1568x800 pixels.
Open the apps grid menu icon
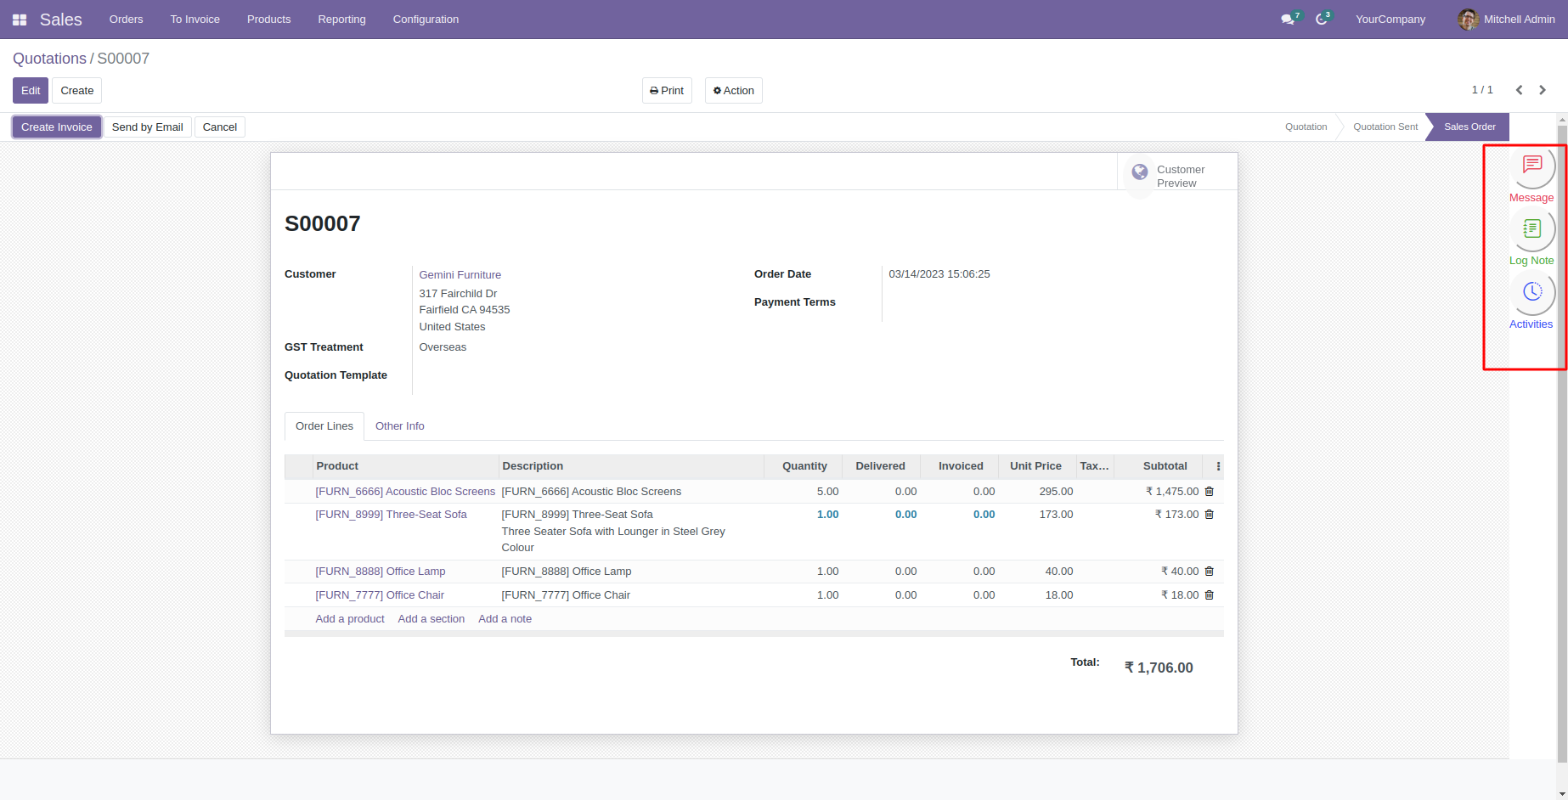20,20
